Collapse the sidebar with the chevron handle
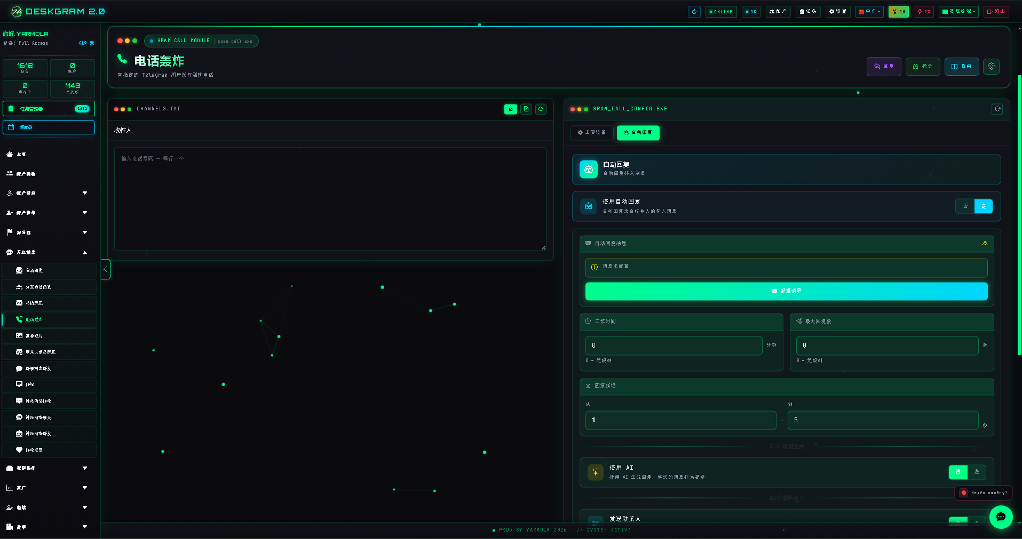The width and height of the screenshot is (1022, 539). click(105, 269)
